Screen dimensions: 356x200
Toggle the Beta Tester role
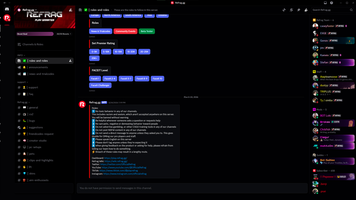point(147,31)
